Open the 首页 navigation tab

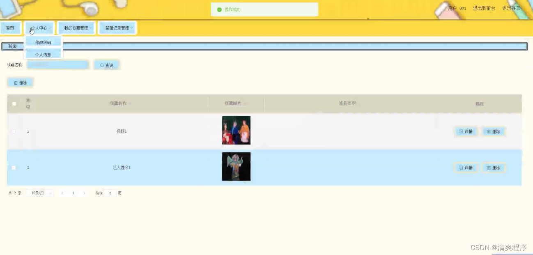10,28
